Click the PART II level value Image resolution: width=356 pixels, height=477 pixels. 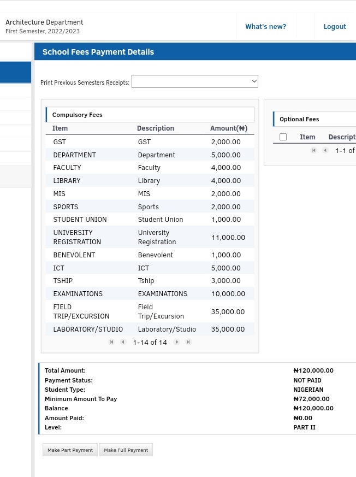[x=304, y=427]
